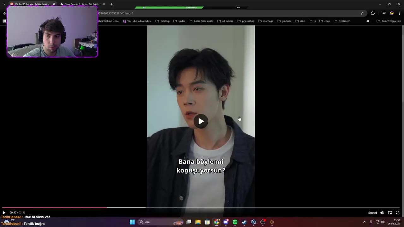The height and width of the screenshot is (227, 404).
Task: Click the weather widget showing 6°C
Action: 9,222
